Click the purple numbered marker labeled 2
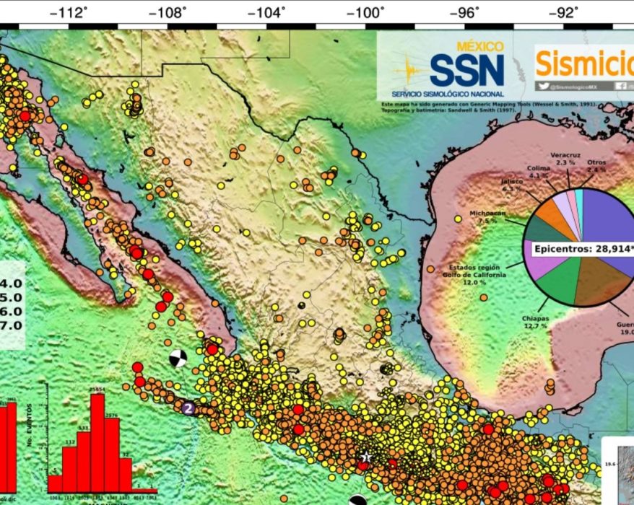Screen dimensions: 634x505 (x=188, y=408)
